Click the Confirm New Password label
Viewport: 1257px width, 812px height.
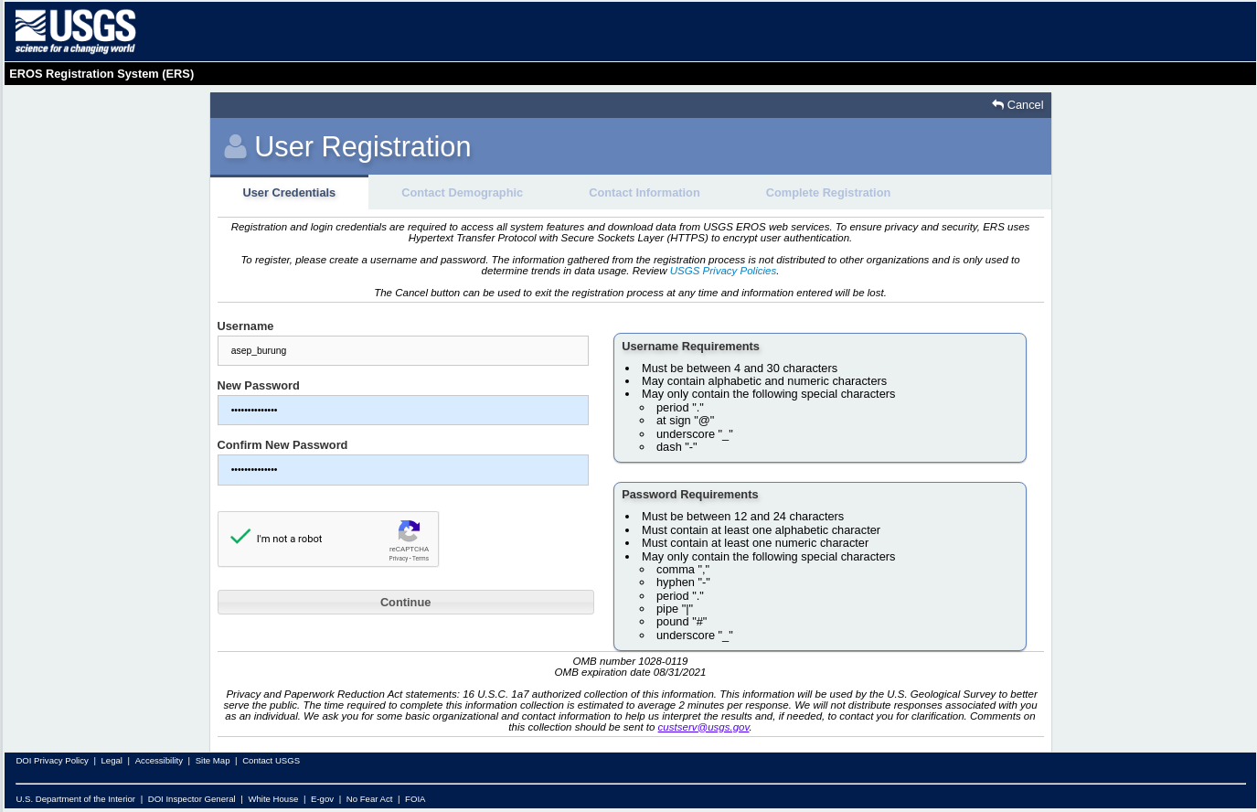click(x=282, y=445)
